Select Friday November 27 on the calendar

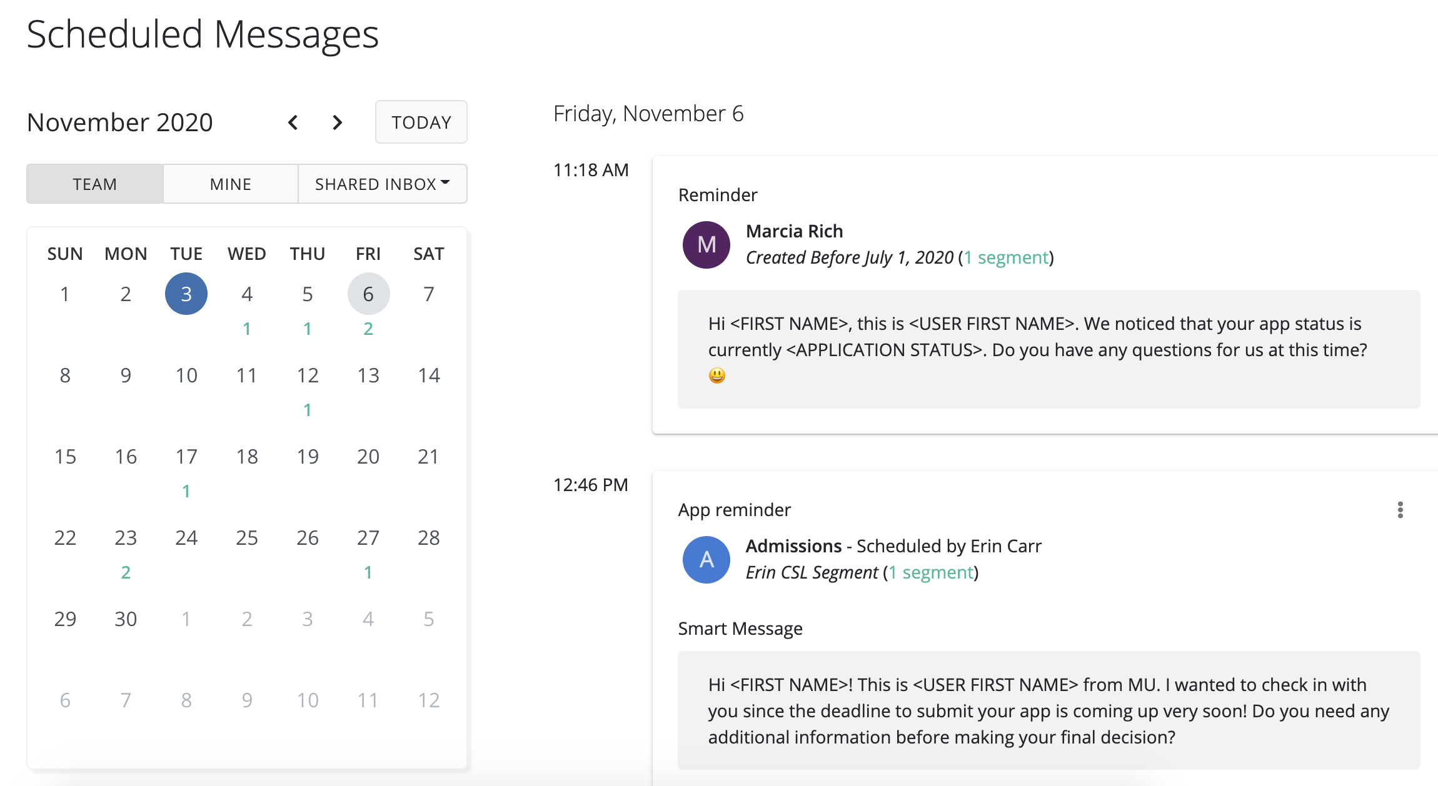point(368,537)
